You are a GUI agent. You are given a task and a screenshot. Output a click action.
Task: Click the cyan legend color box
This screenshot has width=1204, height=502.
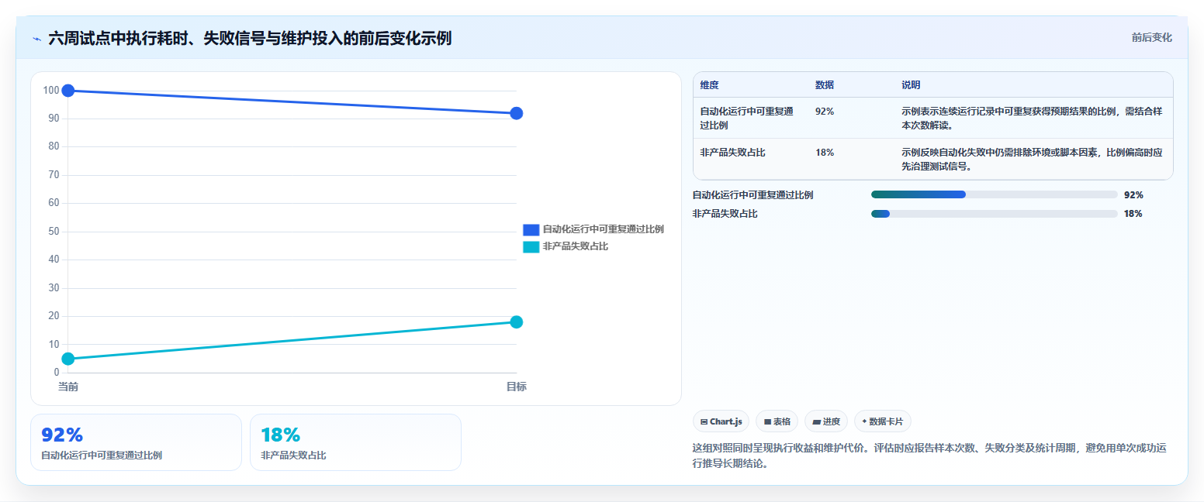point(531,246)
